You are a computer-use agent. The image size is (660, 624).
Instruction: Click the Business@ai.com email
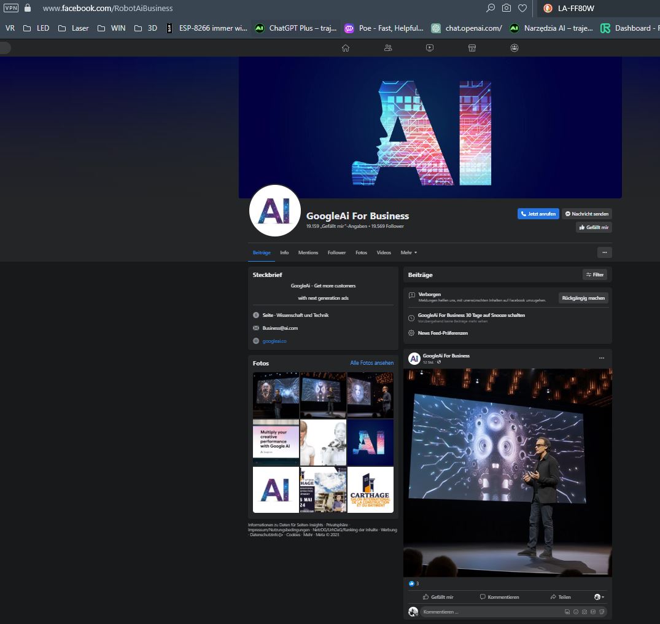[280, 328]
